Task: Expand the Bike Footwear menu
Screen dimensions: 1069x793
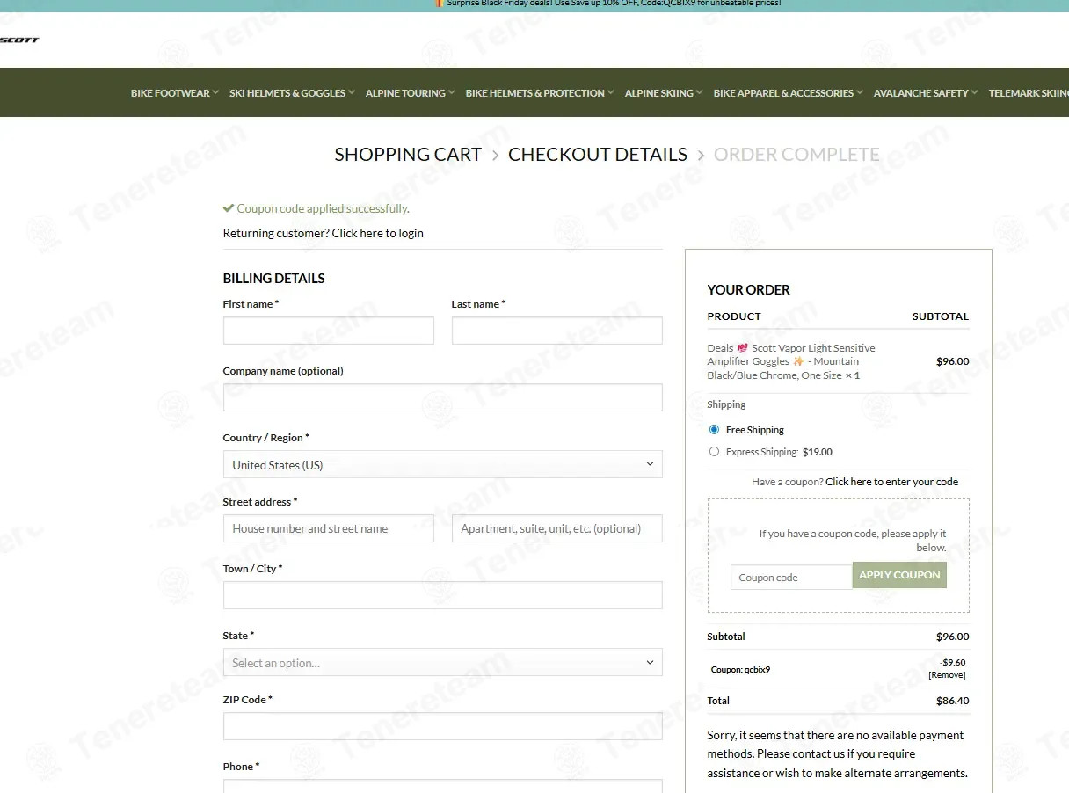Action: point(174,93)
